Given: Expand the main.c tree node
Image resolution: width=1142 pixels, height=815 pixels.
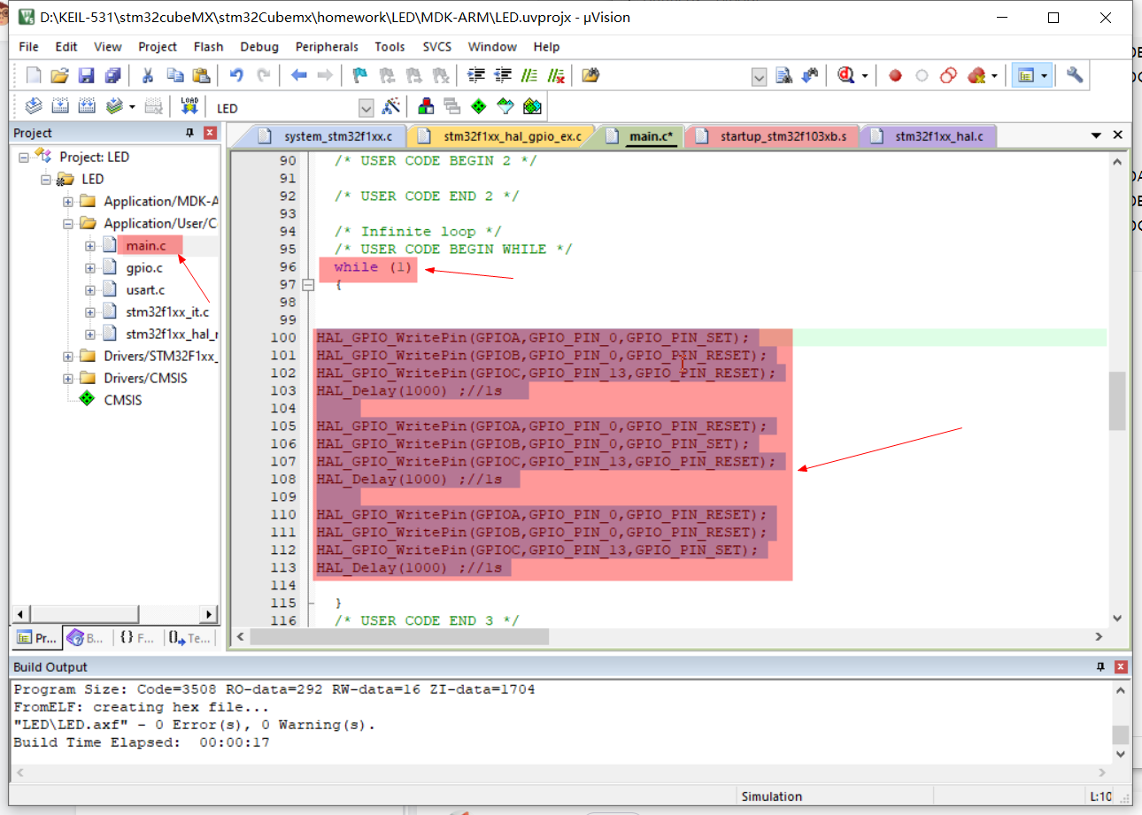Looking at the screenshot, I should click(90, 246).
